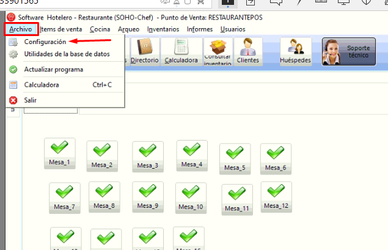Open the Usuarios menu

233,29
